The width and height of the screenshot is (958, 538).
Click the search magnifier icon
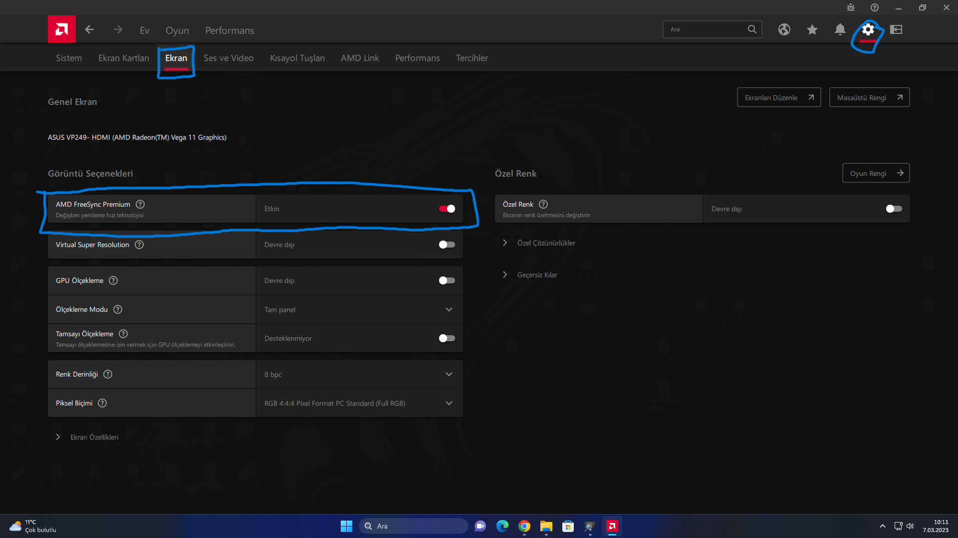point(752,29)
